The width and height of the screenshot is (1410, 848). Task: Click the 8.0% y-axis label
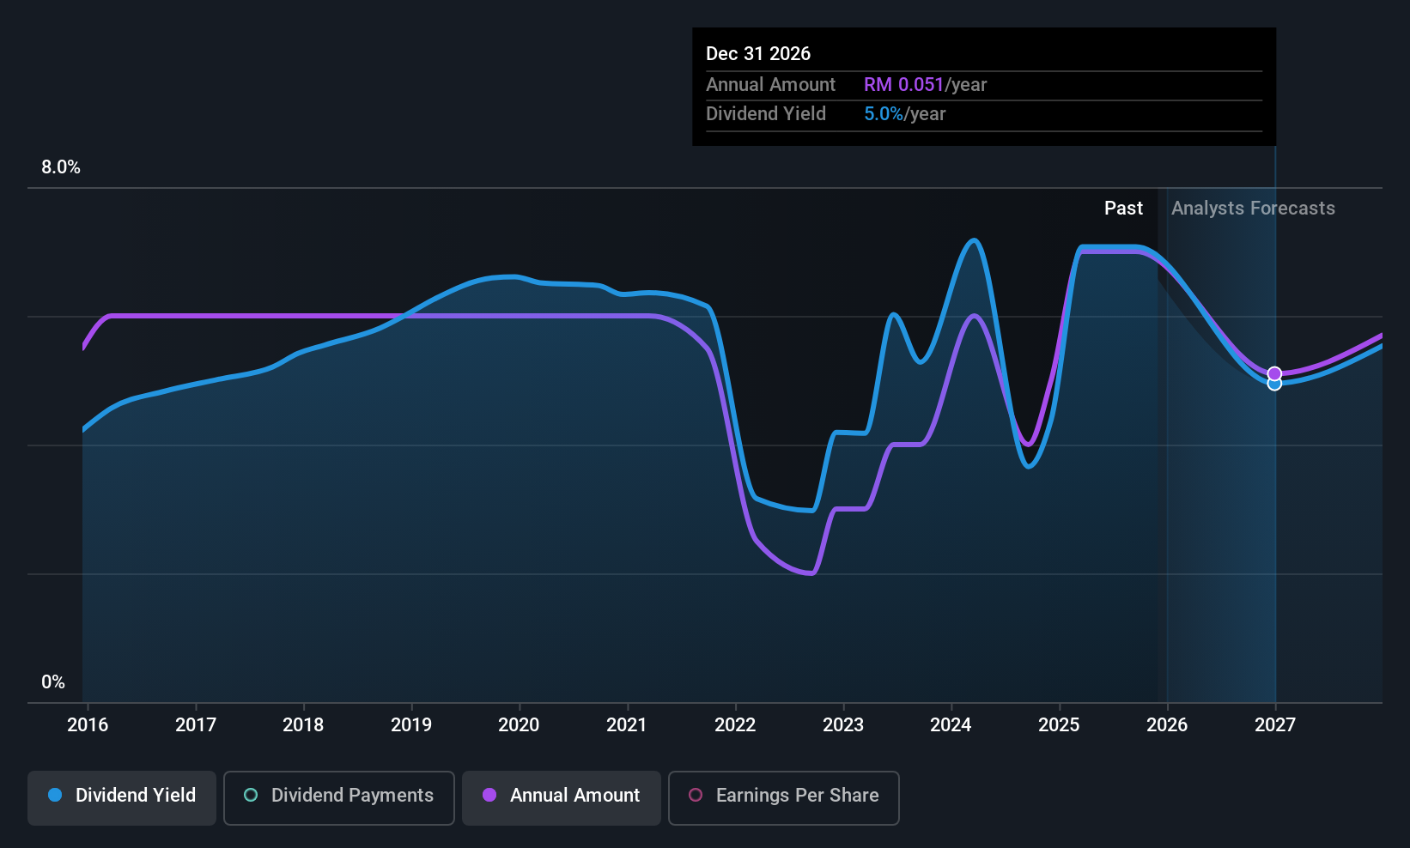coord(61,167)
